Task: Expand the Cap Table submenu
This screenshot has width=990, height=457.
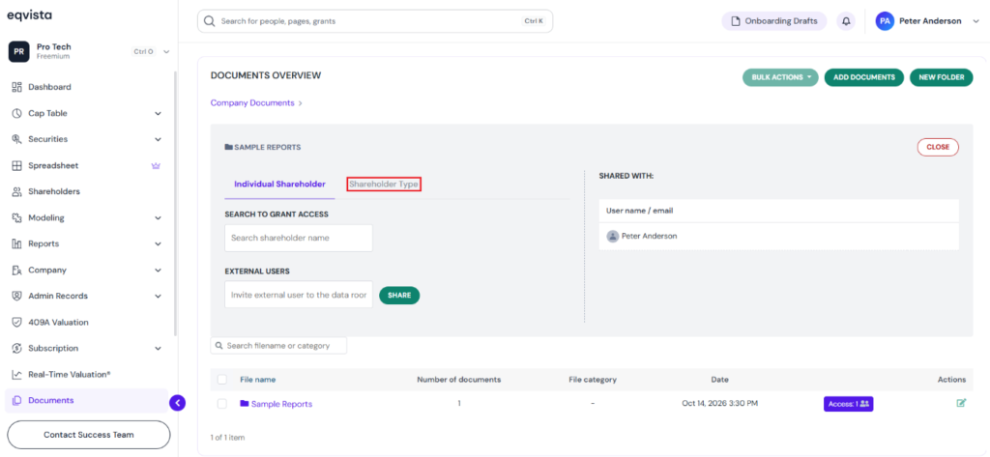Action: coord(158,114)
